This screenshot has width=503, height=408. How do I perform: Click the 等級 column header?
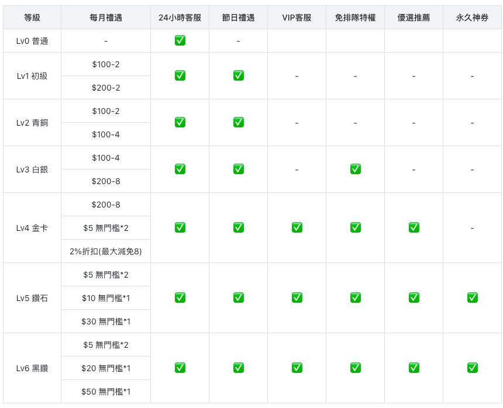coord(32,18)
